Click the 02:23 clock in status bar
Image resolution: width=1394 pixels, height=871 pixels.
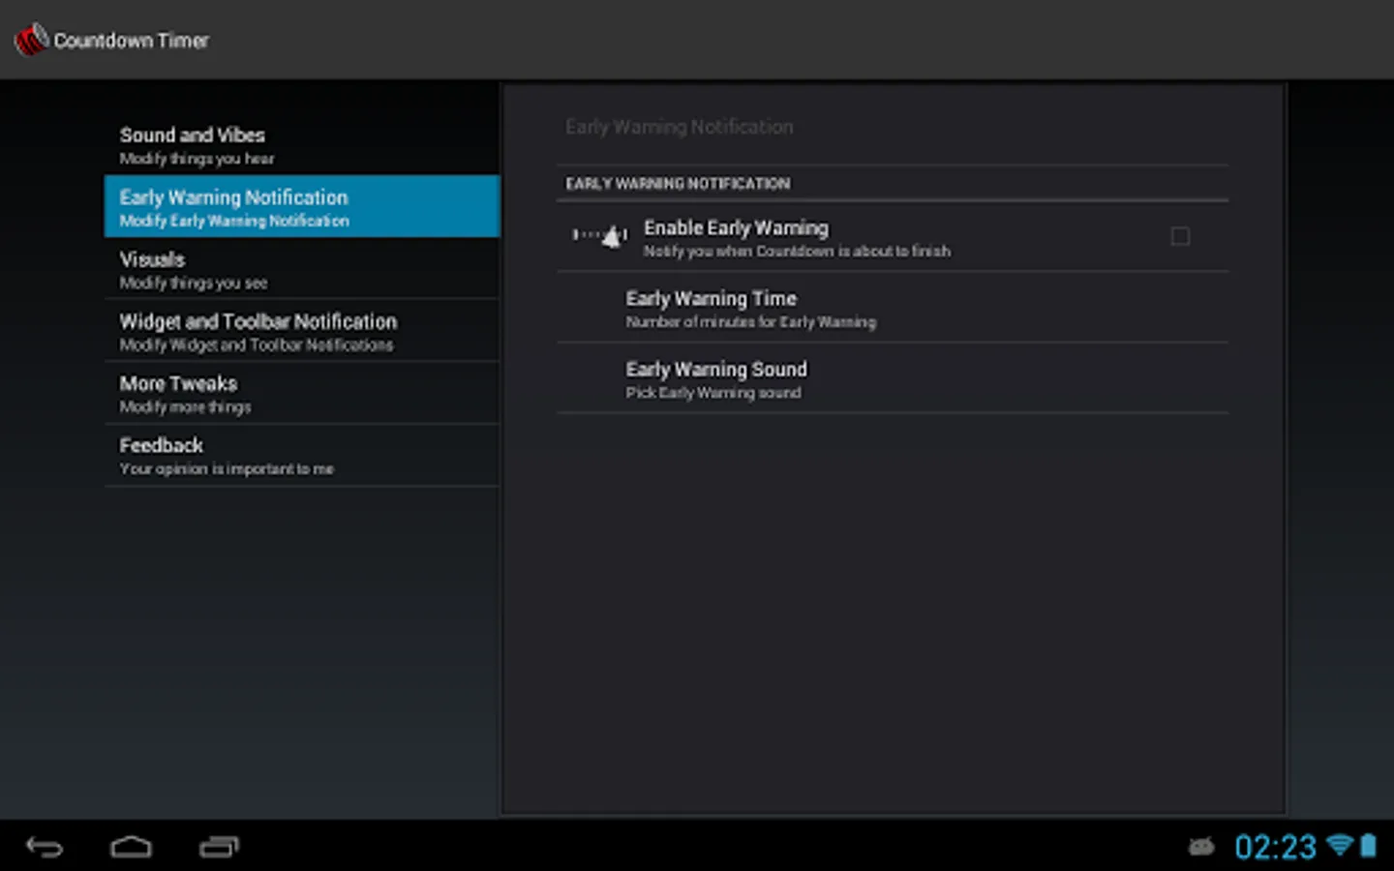click(x=1275, y=847)
